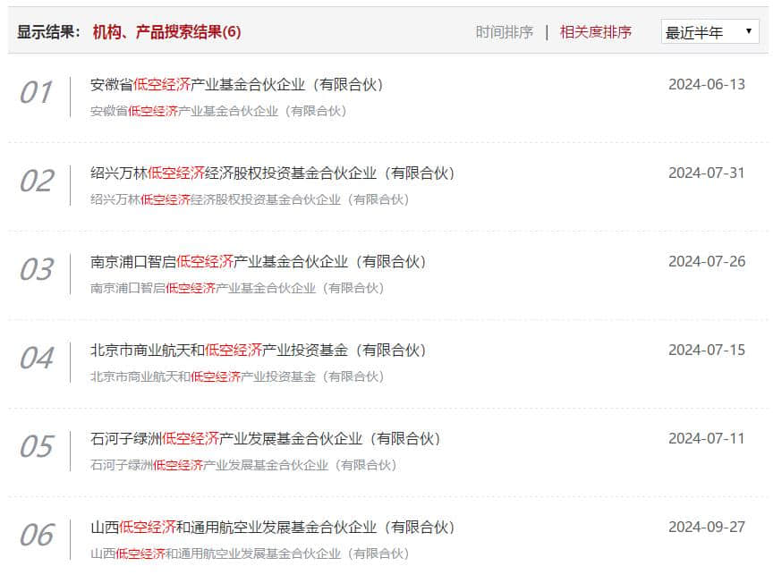This screenshot has height=583, width=782.
Task: Click the gray subtitle under 安徽省 result
Action: (x=218, y=111)
